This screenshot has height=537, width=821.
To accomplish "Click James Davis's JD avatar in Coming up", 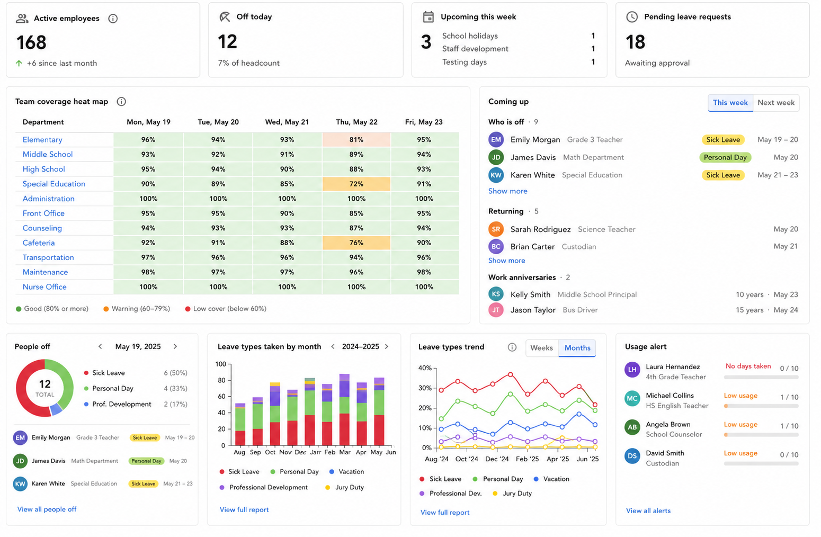I will [x=496, y=157].
